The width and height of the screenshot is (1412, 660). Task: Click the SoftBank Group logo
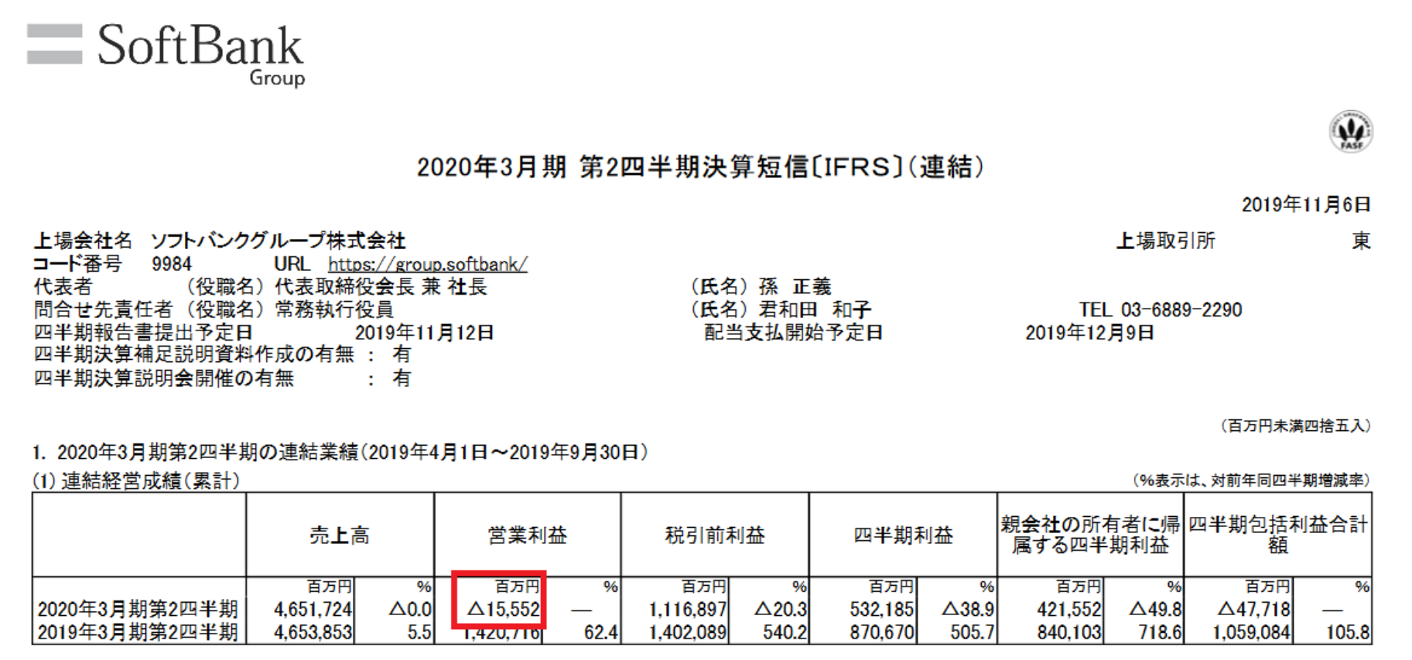point(166,54)
